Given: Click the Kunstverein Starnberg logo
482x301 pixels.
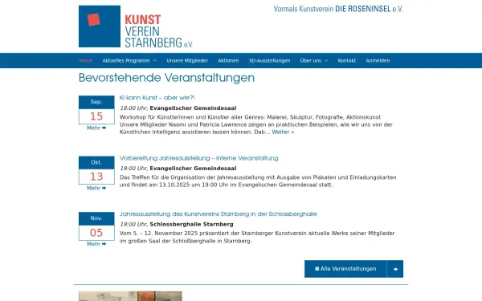Looking at the screenshot, I should (136, 26).
